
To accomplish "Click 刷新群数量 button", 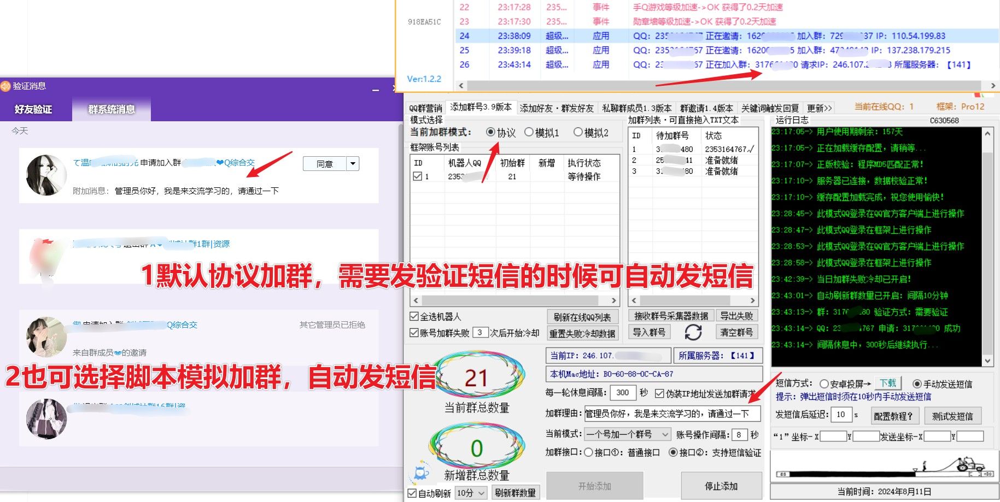I will pyautogui.click(x=515, y=493).
